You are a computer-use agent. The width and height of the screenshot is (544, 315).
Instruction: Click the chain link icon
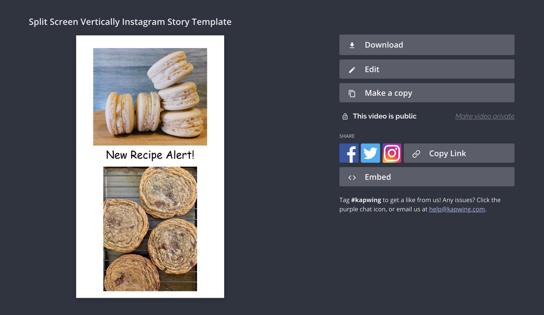pos(416,154)
